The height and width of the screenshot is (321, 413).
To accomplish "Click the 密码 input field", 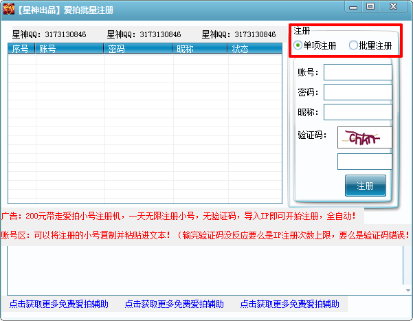I will (358, 92).
